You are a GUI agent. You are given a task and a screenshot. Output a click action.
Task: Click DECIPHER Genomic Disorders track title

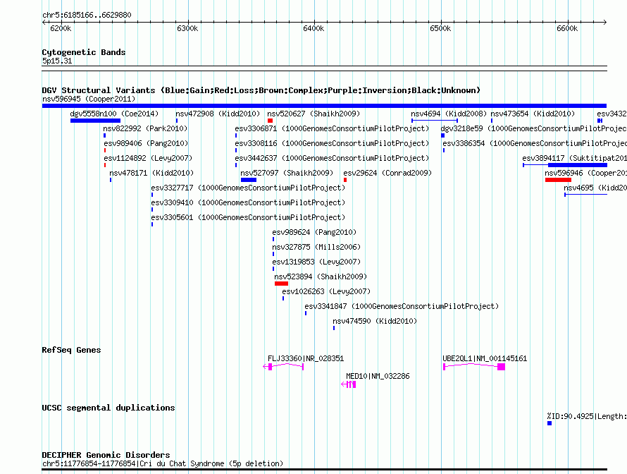pos(106,455)
